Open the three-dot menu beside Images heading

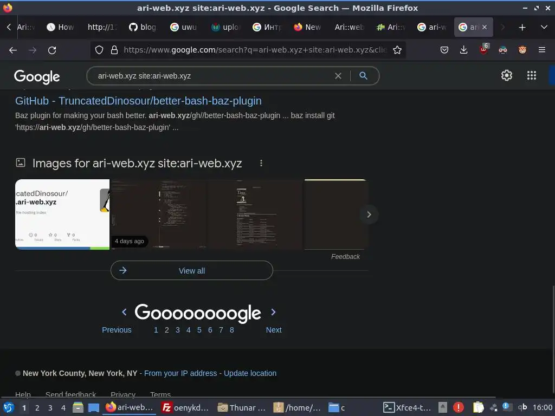point(261,163)
